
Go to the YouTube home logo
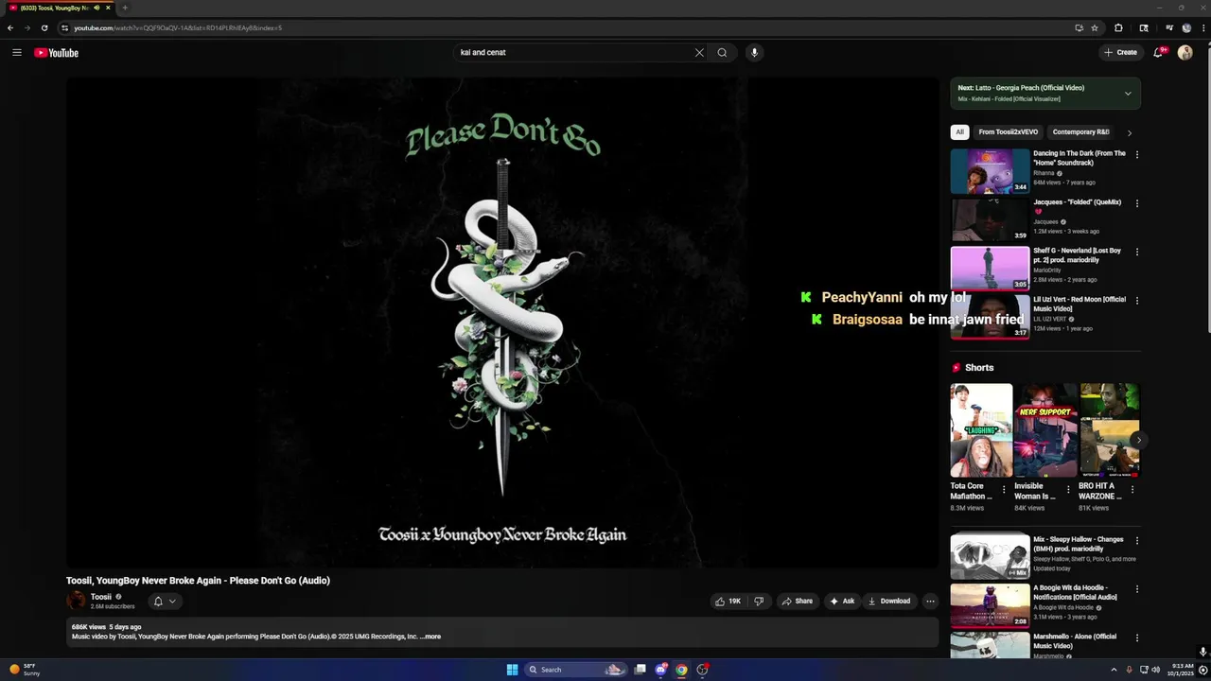pyautogui.click(x=57, y=53)
